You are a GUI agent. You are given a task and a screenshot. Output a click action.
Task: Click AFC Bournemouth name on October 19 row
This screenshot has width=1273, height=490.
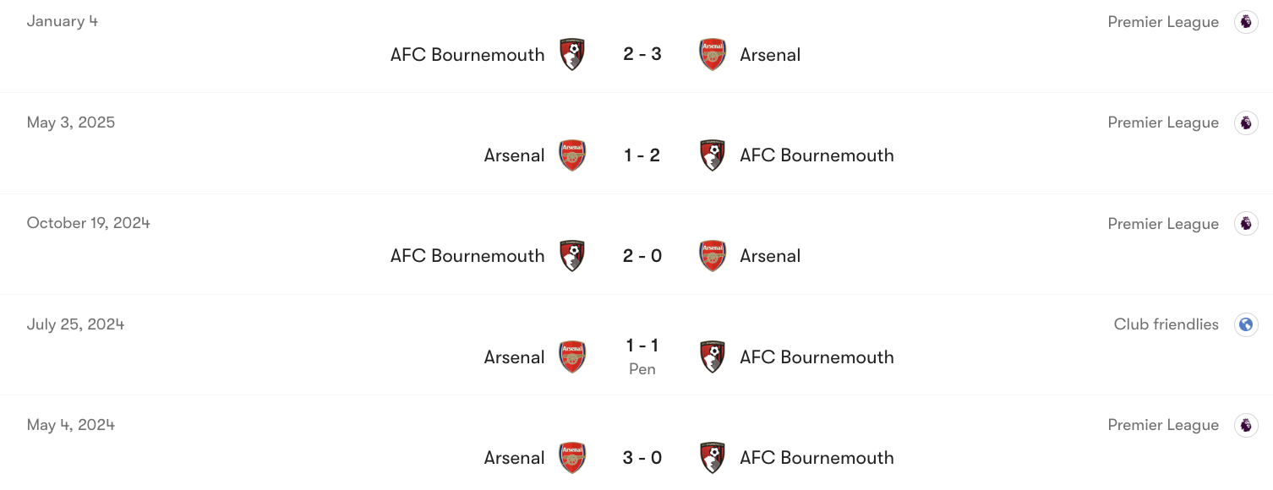467,255
